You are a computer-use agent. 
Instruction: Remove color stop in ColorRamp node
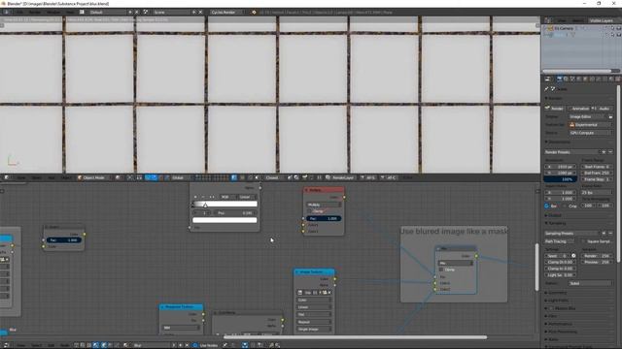(203, 197)
